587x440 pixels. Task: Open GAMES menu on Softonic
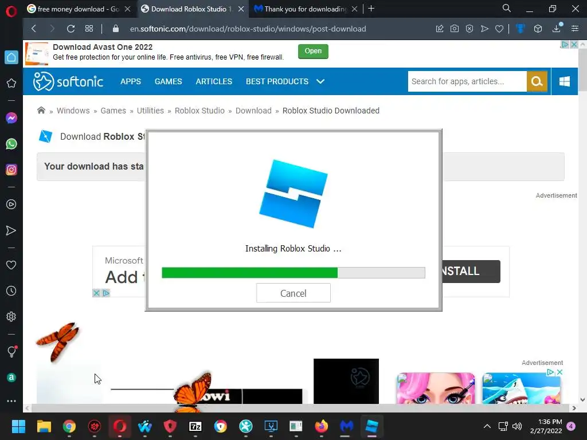pyautogui.click(x=168, y=81)
